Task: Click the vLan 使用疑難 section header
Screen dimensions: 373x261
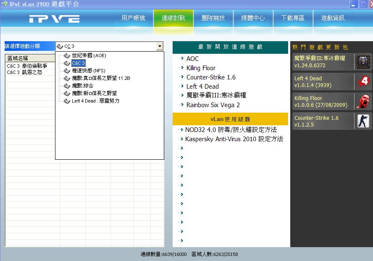Action: [230, 119]
